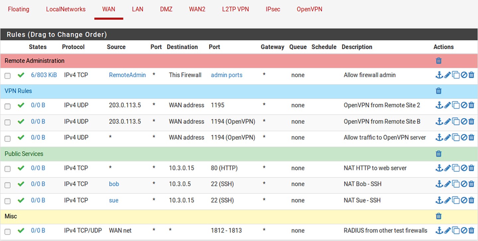Image resolution: width=478 pixels, height=241 pixels.
Task: Edit the NAT Sue - SSH rule
Action: tap(447, 201)
